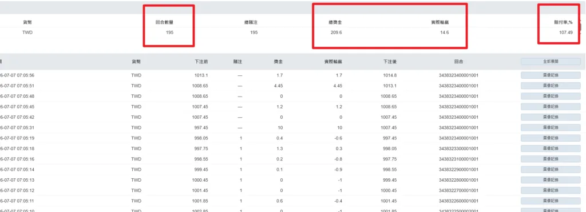Image resolution: width=586 pixels, height=212 pixels.
Task: Select the 14.6 actual win value
Action: pyautogui.click(x=444, y=33)
